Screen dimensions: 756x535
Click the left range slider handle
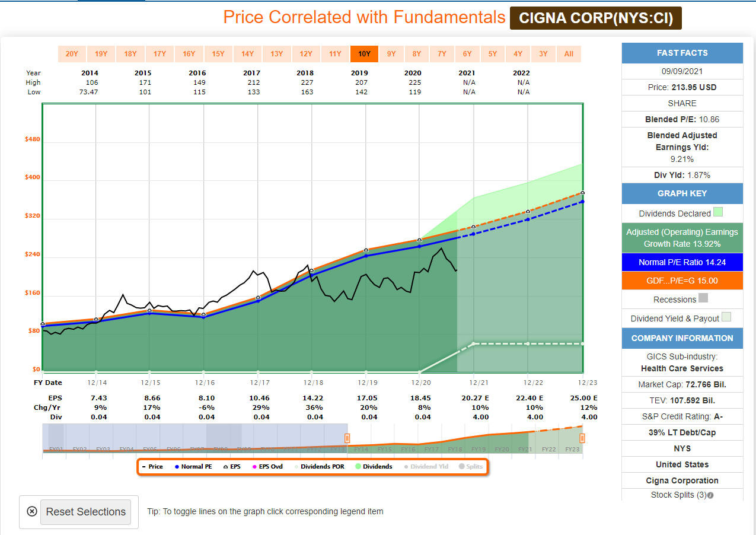click(x=347, y=438)
